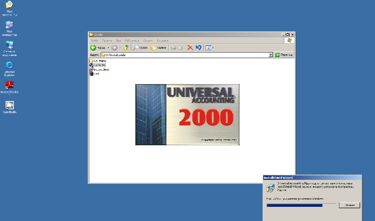This screenshot has height=221, width=375.
Task: Click the Copy To toolbar icon
Action: coord(182,48)
